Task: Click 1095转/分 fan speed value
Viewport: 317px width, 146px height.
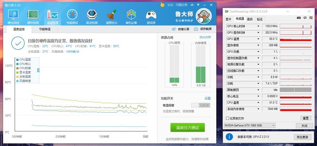Action: point(73,52)
